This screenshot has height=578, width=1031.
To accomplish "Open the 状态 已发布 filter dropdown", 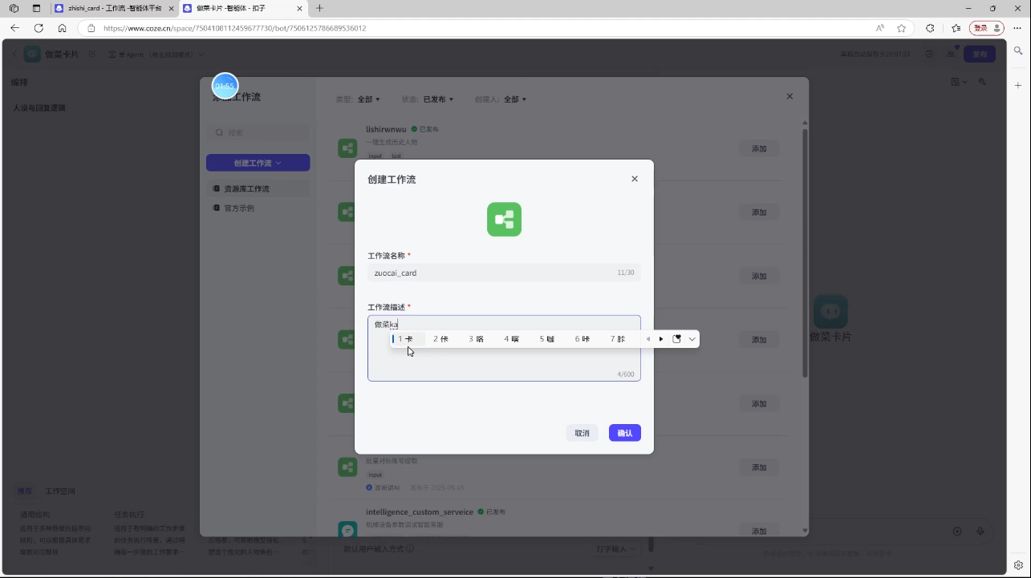I will pyautogui.click(x=438, y=99).
